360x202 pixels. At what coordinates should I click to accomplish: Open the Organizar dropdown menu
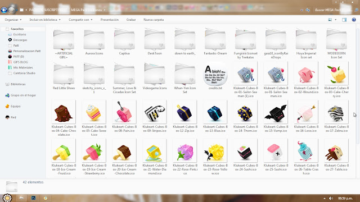[x=13, y=20]
